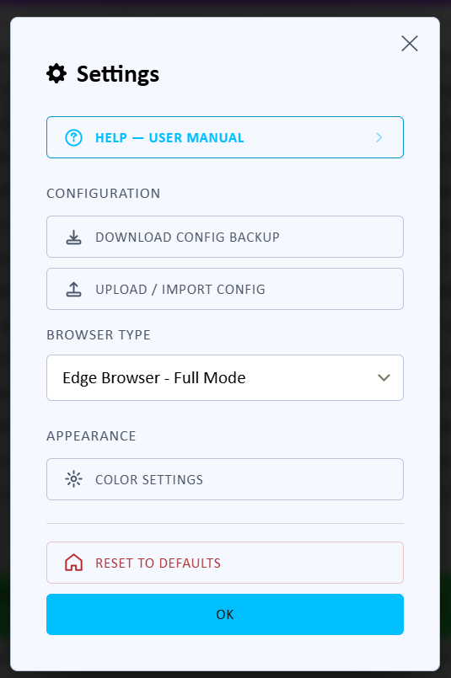Click the Settings title text
This screenshot has height=678, width=451.
pyautogui.click(x=118, y=74)
